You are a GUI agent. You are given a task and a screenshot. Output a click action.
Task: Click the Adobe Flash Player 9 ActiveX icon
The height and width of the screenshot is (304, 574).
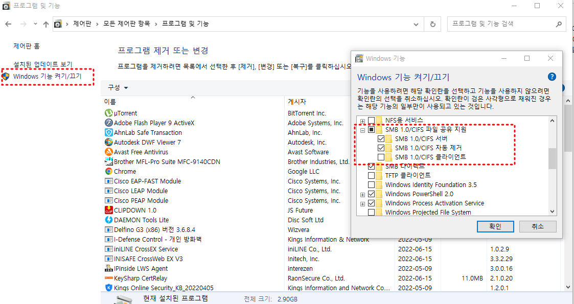(109, 123)
